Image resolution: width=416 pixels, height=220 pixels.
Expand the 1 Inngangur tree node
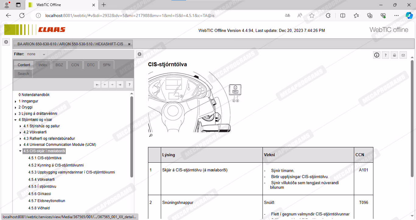(16, 101)
